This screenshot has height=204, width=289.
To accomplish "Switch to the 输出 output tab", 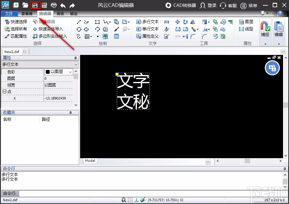I will [x=74, y=13].
